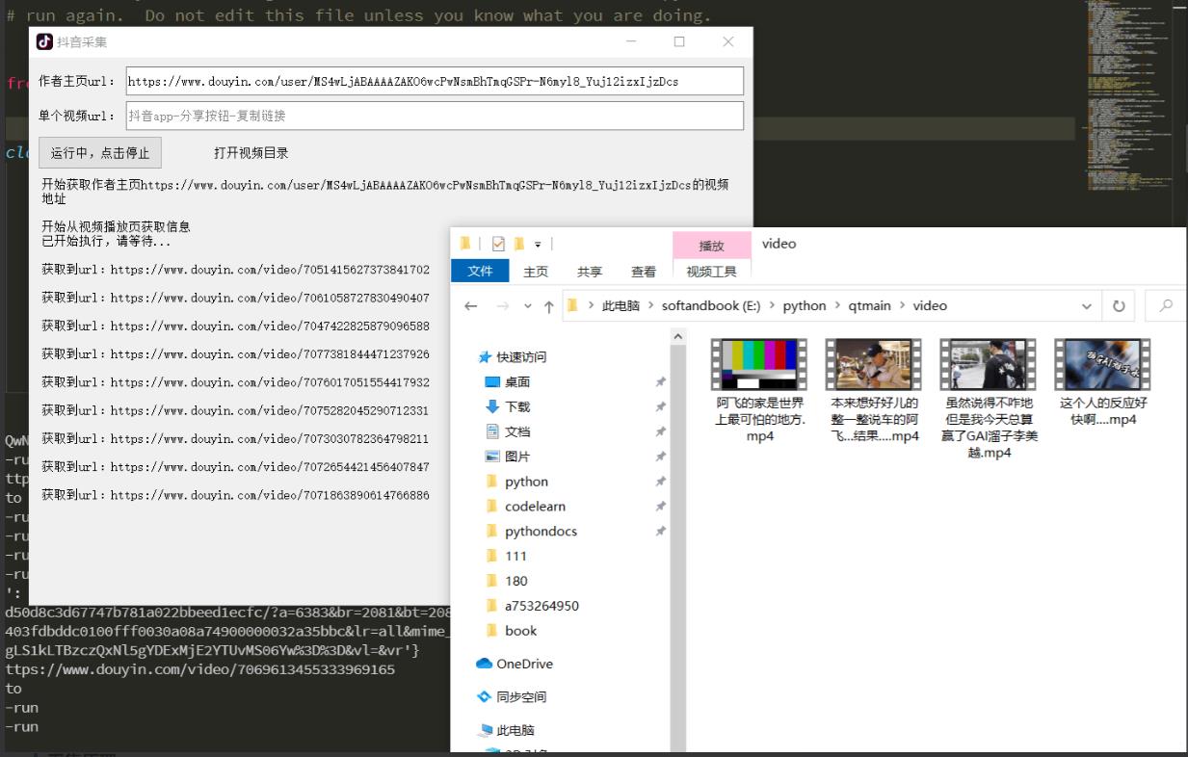Click the back arrow in File Explorer
The image size is (1188, 757).
(x=470, y=306)
